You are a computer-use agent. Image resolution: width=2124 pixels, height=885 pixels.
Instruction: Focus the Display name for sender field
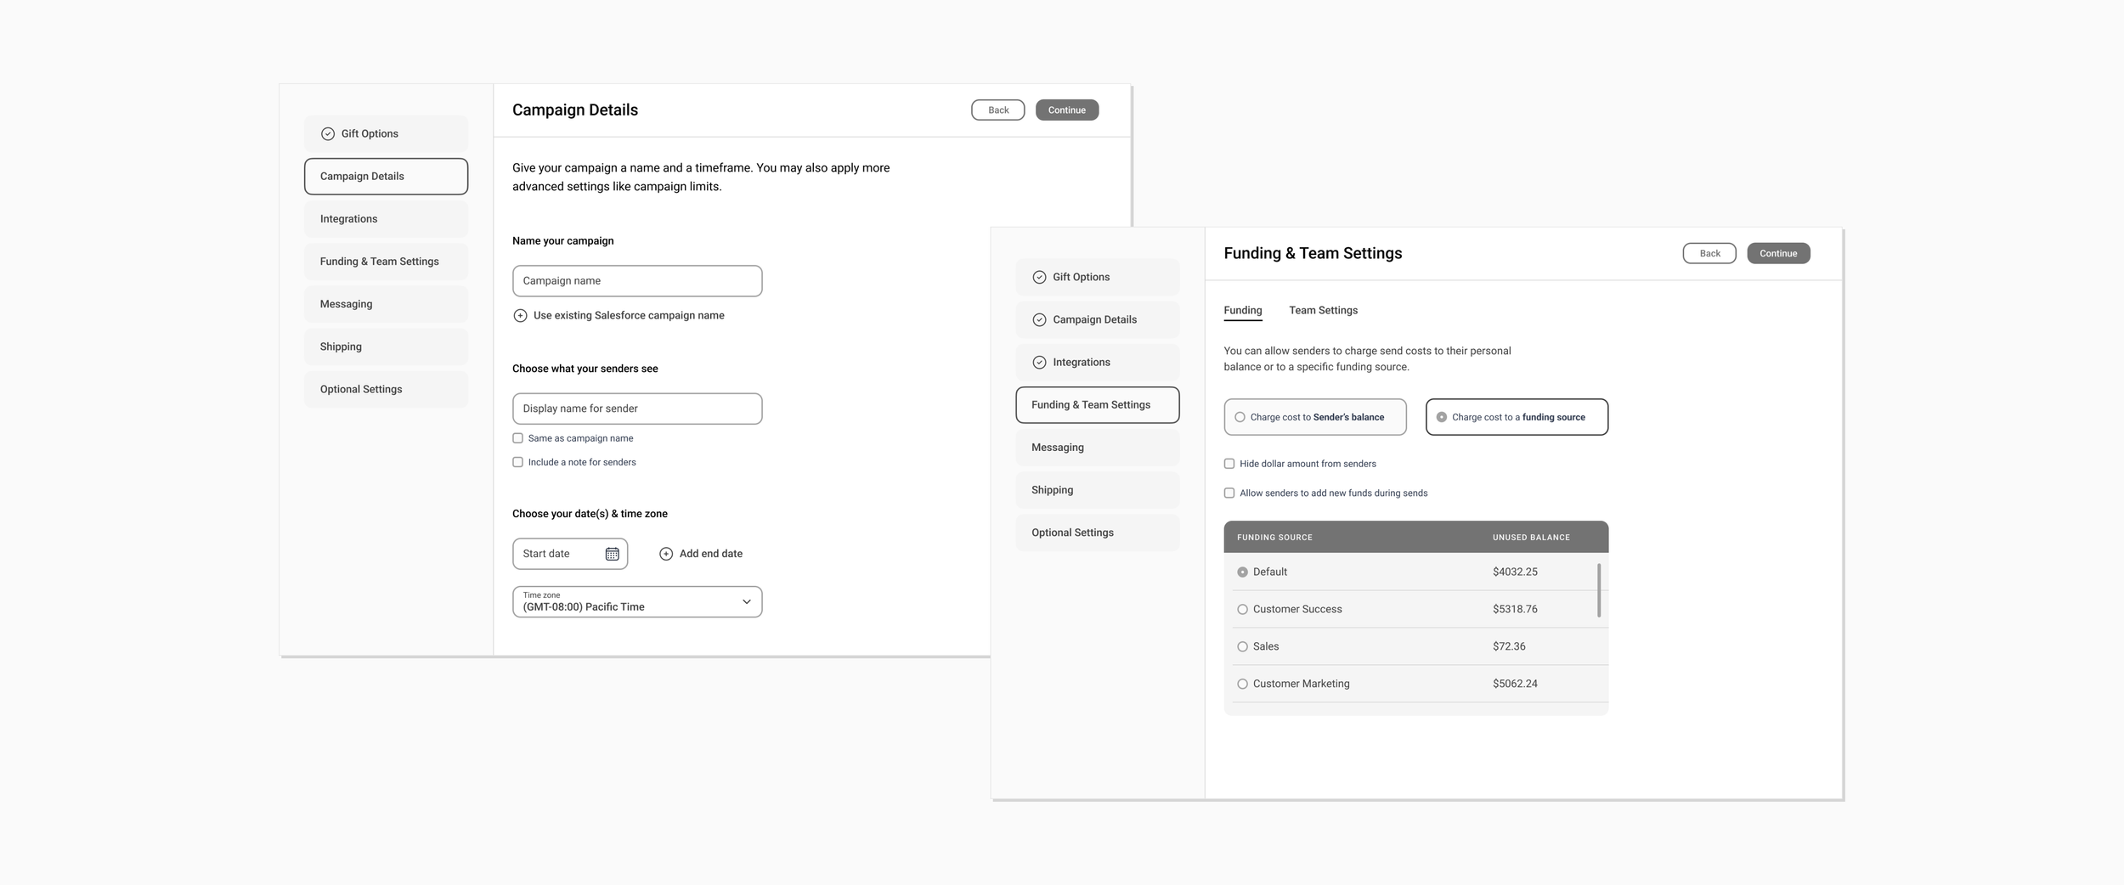(637, 409)
